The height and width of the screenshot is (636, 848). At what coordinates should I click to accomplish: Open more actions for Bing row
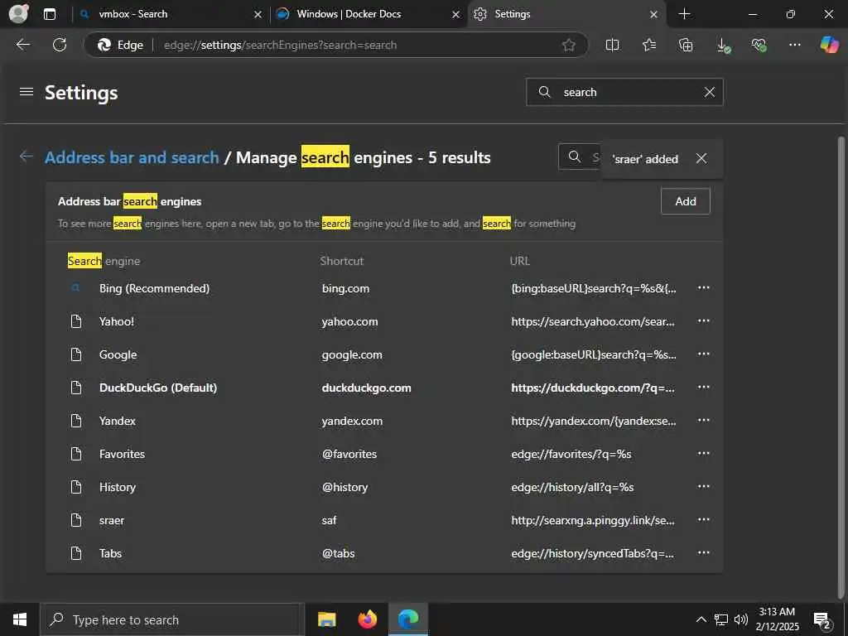coord(703,287)
